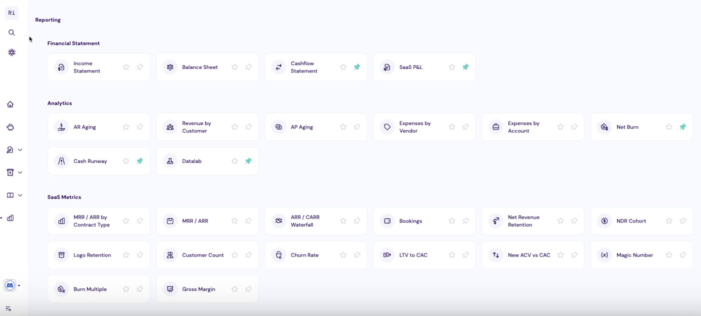Click the Balance Sheet scales icon
The height and width of the screenshot is (316, 701).
[170, 67]
